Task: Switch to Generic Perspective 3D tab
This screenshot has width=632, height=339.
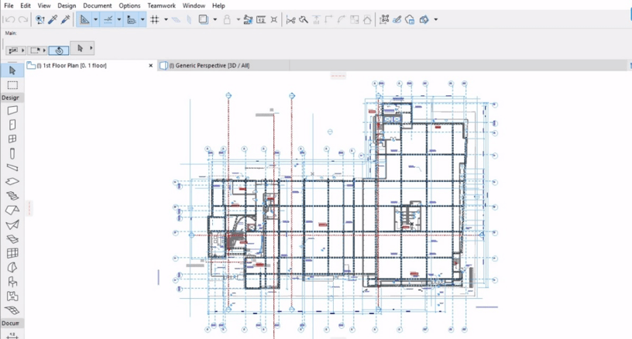Action: 223,66
